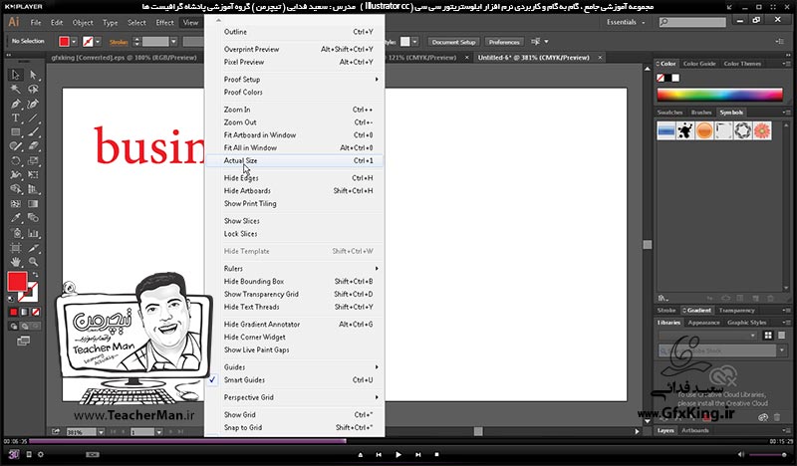Select the Zoom tool in toolbox
The width and height of the screenshot is (797, 466).
click(33, 262)
